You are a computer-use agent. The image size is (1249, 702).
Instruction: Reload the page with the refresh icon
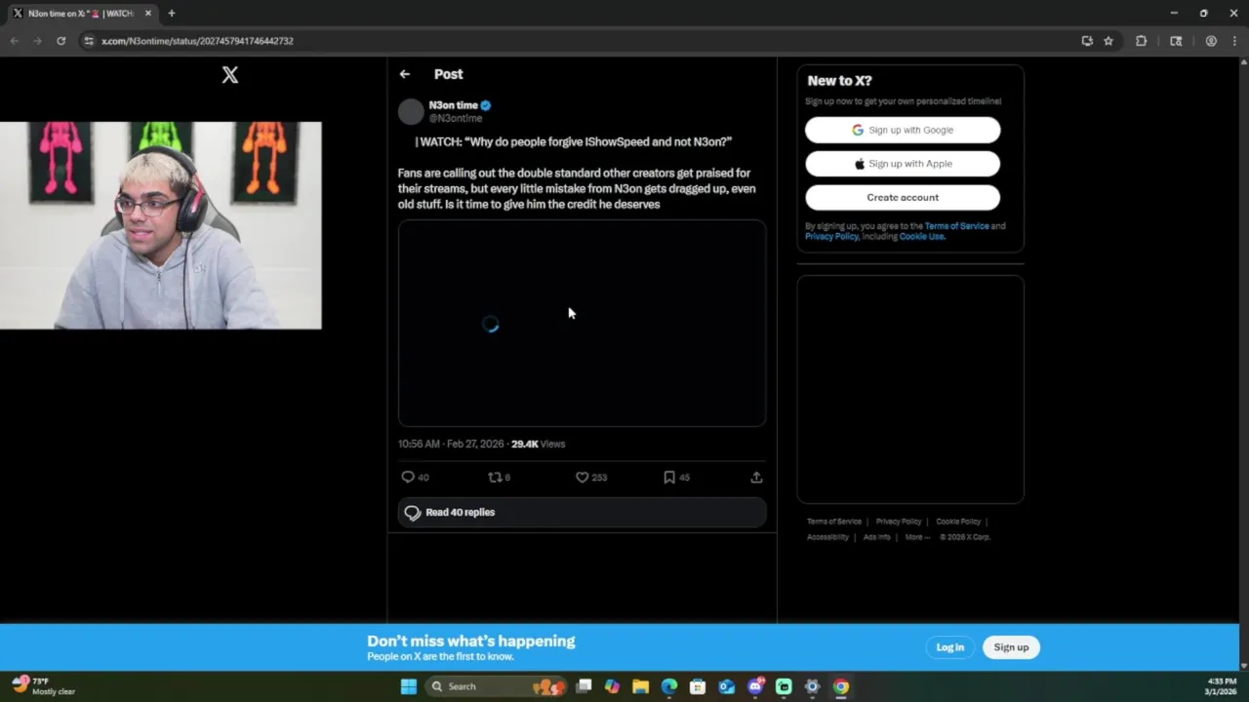[x=60, y=41]
